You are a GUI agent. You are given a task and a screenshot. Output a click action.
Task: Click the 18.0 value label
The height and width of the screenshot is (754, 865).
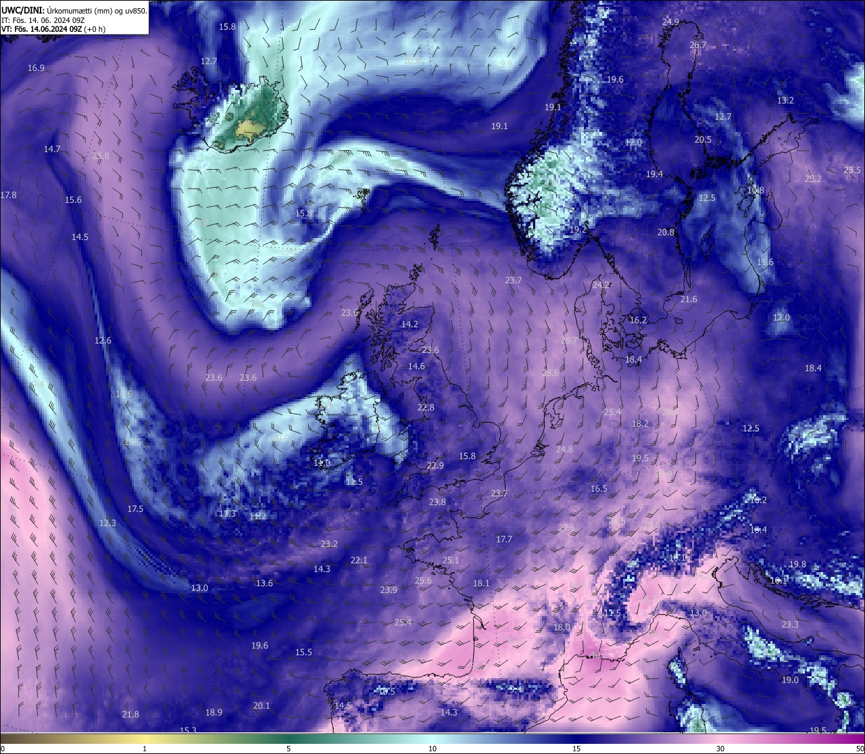[562, 627]
